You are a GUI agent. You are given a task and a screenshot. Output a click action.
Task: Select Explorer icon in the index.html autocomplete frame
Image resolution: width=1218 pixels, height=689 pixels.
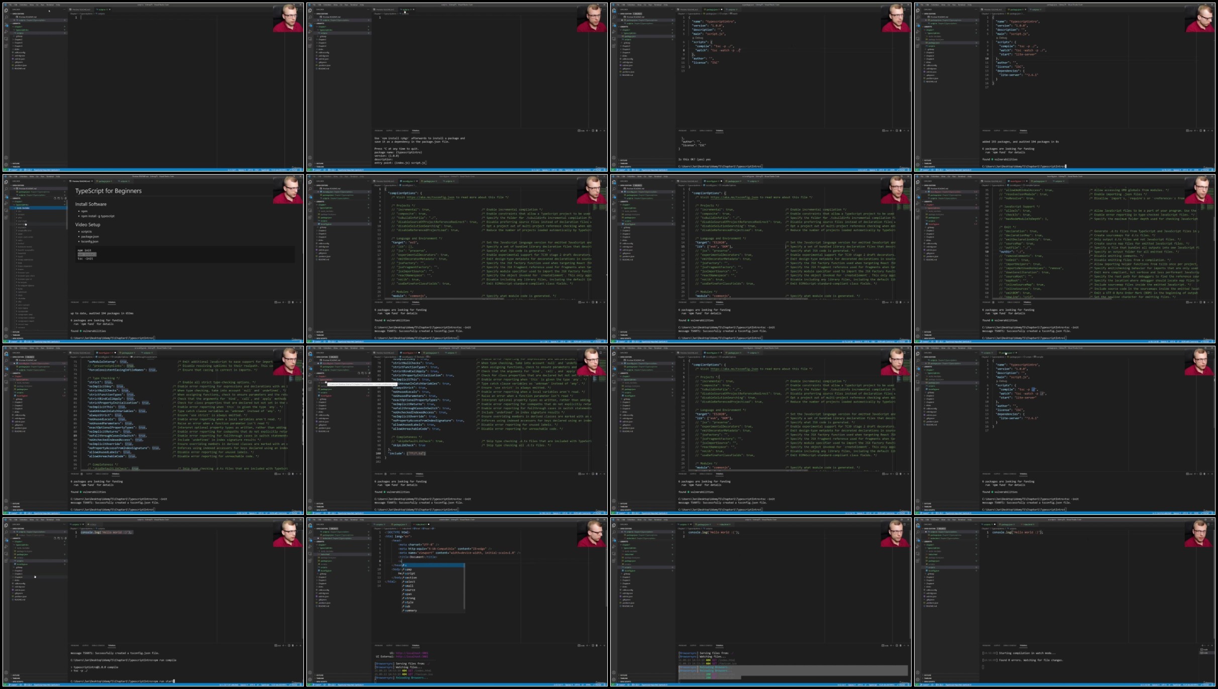coord(310,525)
